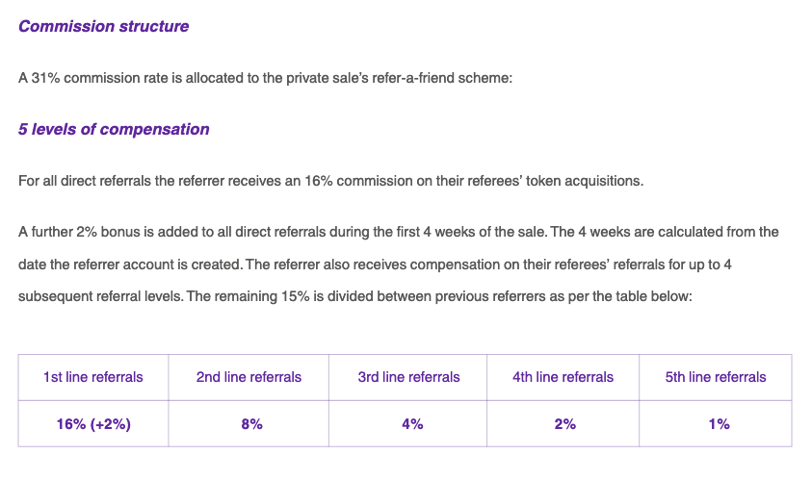Screen dimensions: 812x479
Task: Click the 5 levels of compensation heading
Action: click(x=114, y=129)
